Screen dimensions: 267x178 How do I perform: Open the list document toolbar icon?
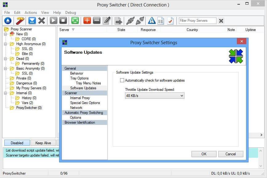click(x=160, y=21)
